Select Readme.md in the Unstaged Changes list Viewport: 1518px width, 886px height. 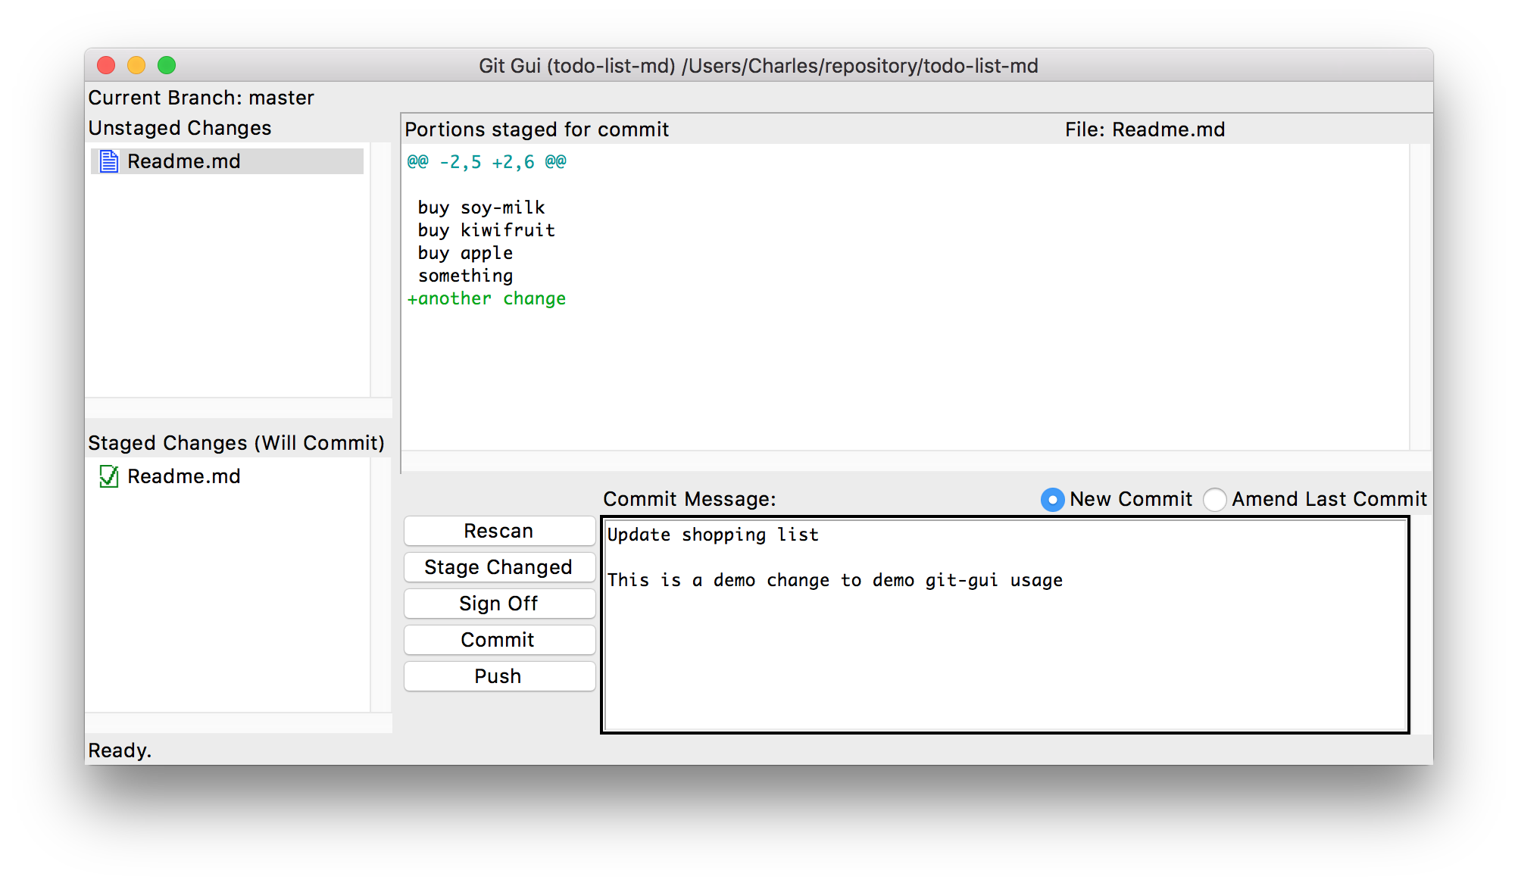click(184, 161)
